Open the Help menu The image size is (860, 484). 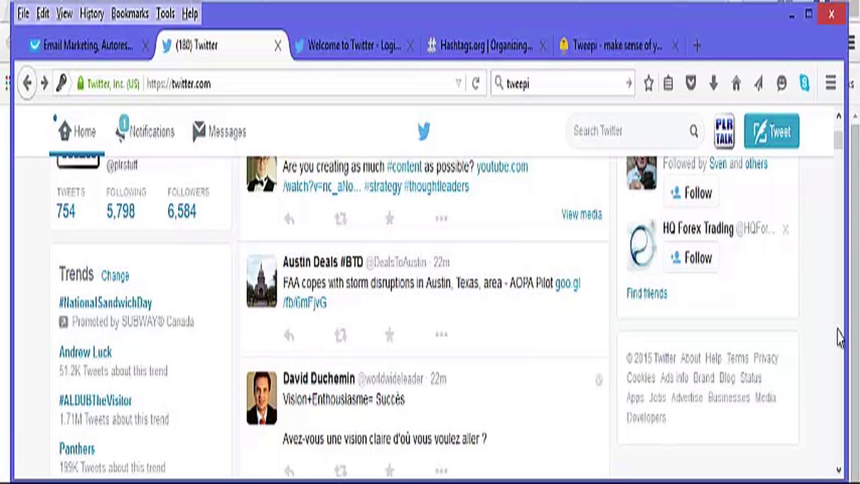(x=190, y=13)
